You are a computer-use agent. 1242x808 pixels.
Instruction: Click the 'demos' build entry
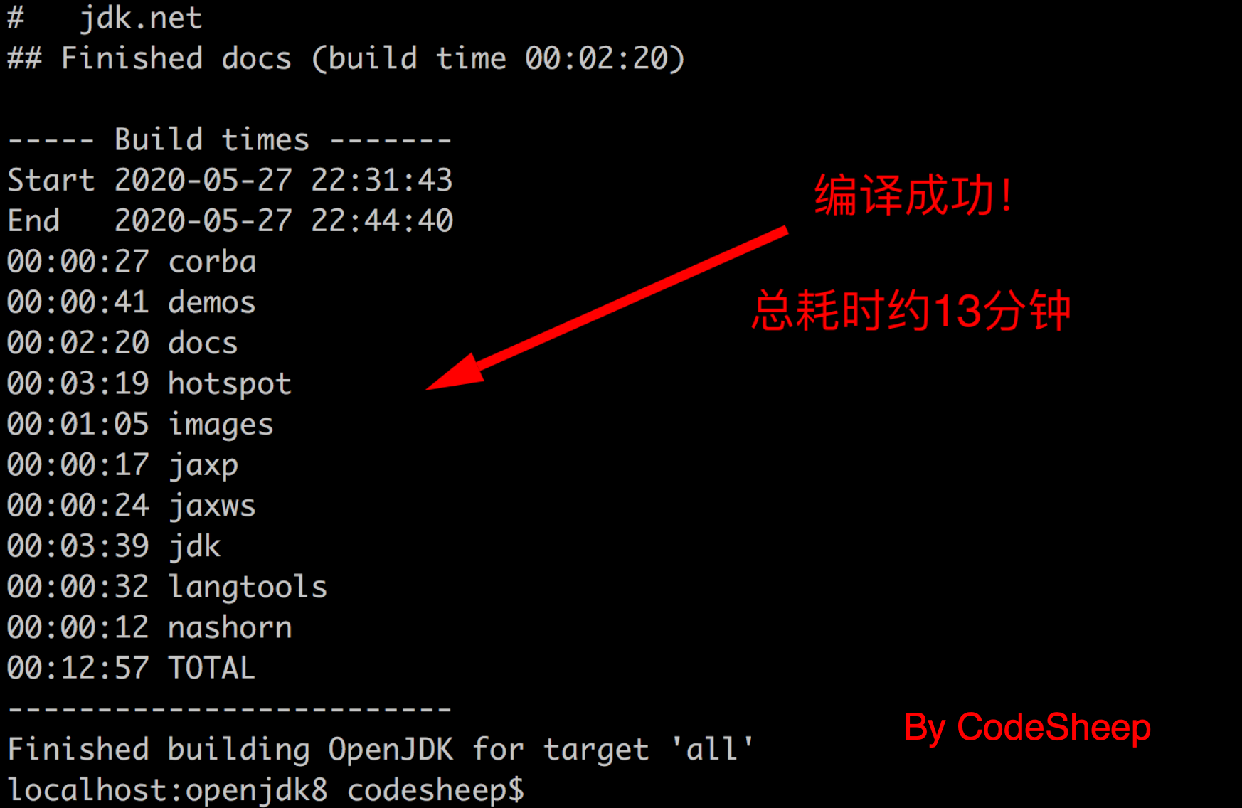pyautogui.click(x=132, y=302)
